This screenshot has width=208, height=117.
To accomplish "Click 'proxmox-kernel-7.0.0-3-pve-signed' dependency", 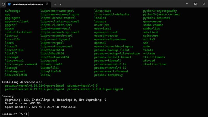I will [95, 89].
